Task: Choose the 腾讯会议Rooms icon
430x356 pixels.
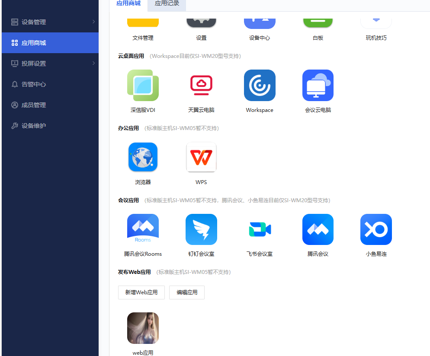Action: [143, 229]
